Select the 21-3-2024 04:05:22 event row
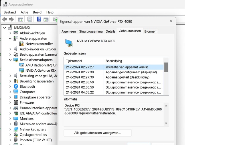The height and width of the screenshot is (145, 229). click(114, 92)
